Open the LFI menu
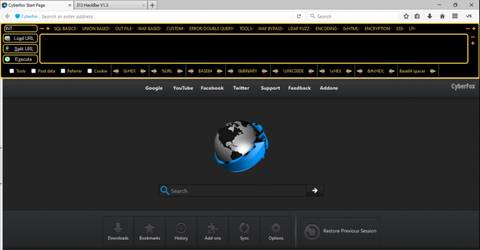480x250 pixels. click(412, 28)
